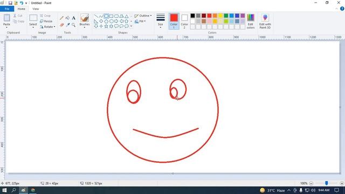This screenshot has width=345, height=194.
Task: Choose the Five-point star shape
Action: point(106,26)
